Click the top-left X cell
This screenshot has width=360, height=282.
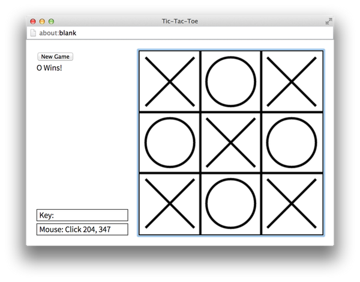[170, 81]
